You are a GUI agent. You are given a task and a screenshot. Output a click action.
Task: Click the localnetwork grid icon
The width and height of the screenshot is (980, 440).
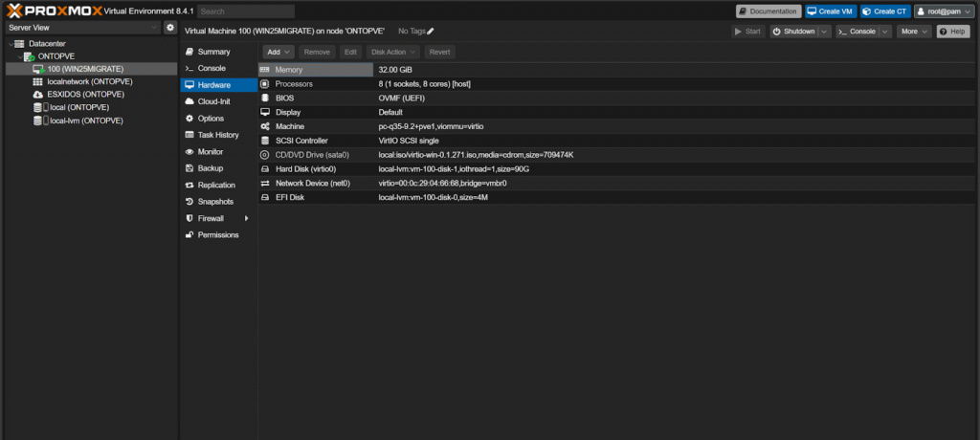37,82
